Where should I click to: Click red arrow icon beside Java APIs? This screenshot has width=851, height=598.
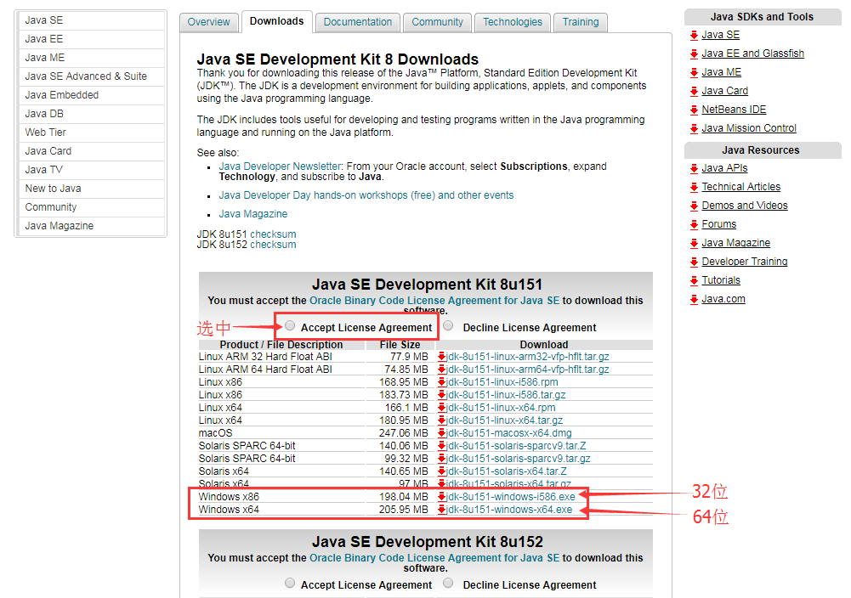(x=694, y=168)
